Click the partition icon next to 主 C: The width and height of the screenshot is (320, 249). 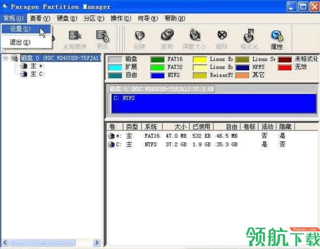pyautogui.click(x=24, y=74)
